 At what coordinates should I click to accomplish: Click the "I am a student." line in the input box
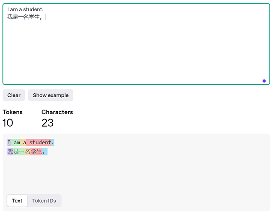coord(25,9)
